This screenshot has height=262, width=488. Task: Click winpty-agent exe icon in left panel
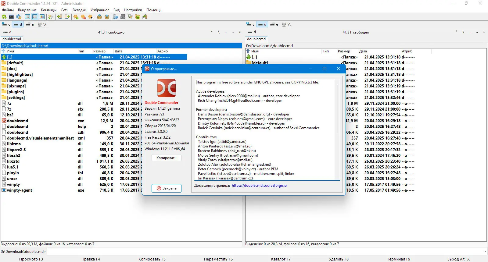tap(4, 190)
